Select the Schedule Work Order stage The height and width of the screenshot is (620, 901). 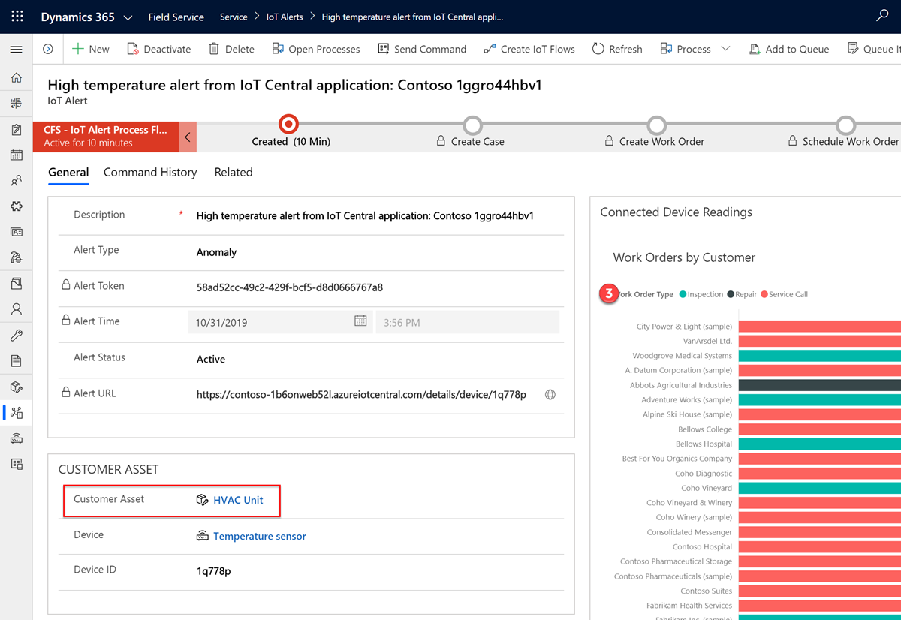point(846,125)
